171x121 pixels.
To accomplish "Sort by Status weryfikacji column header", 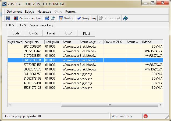I will coord(91,42).
